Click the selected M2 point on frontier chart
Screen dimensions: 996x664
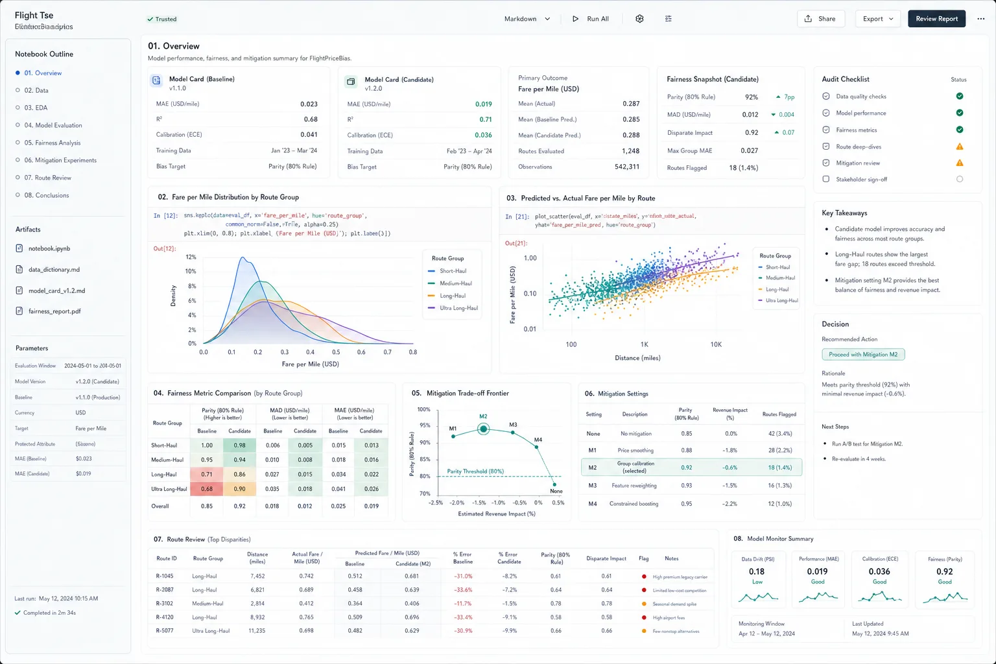[483, 429]
